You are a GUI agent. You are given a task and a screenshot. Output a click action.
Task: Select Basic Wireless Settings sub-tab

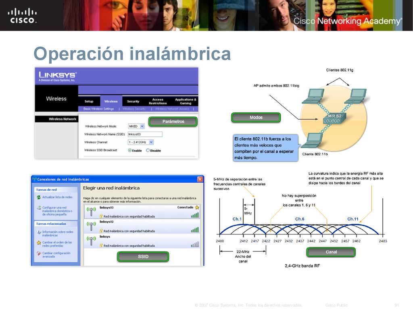pos(98,109)
